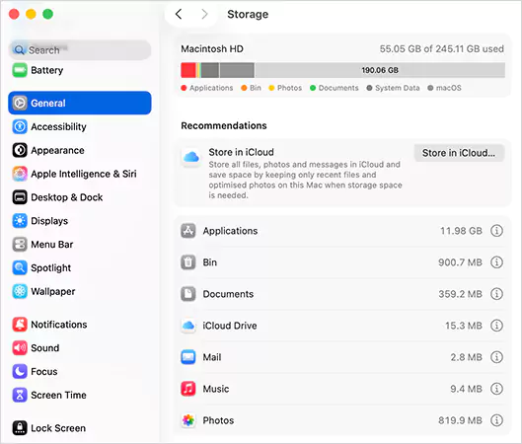The image size is (522, 444).
Task: Open Appearance settings pane
Action: coord(80,150)
